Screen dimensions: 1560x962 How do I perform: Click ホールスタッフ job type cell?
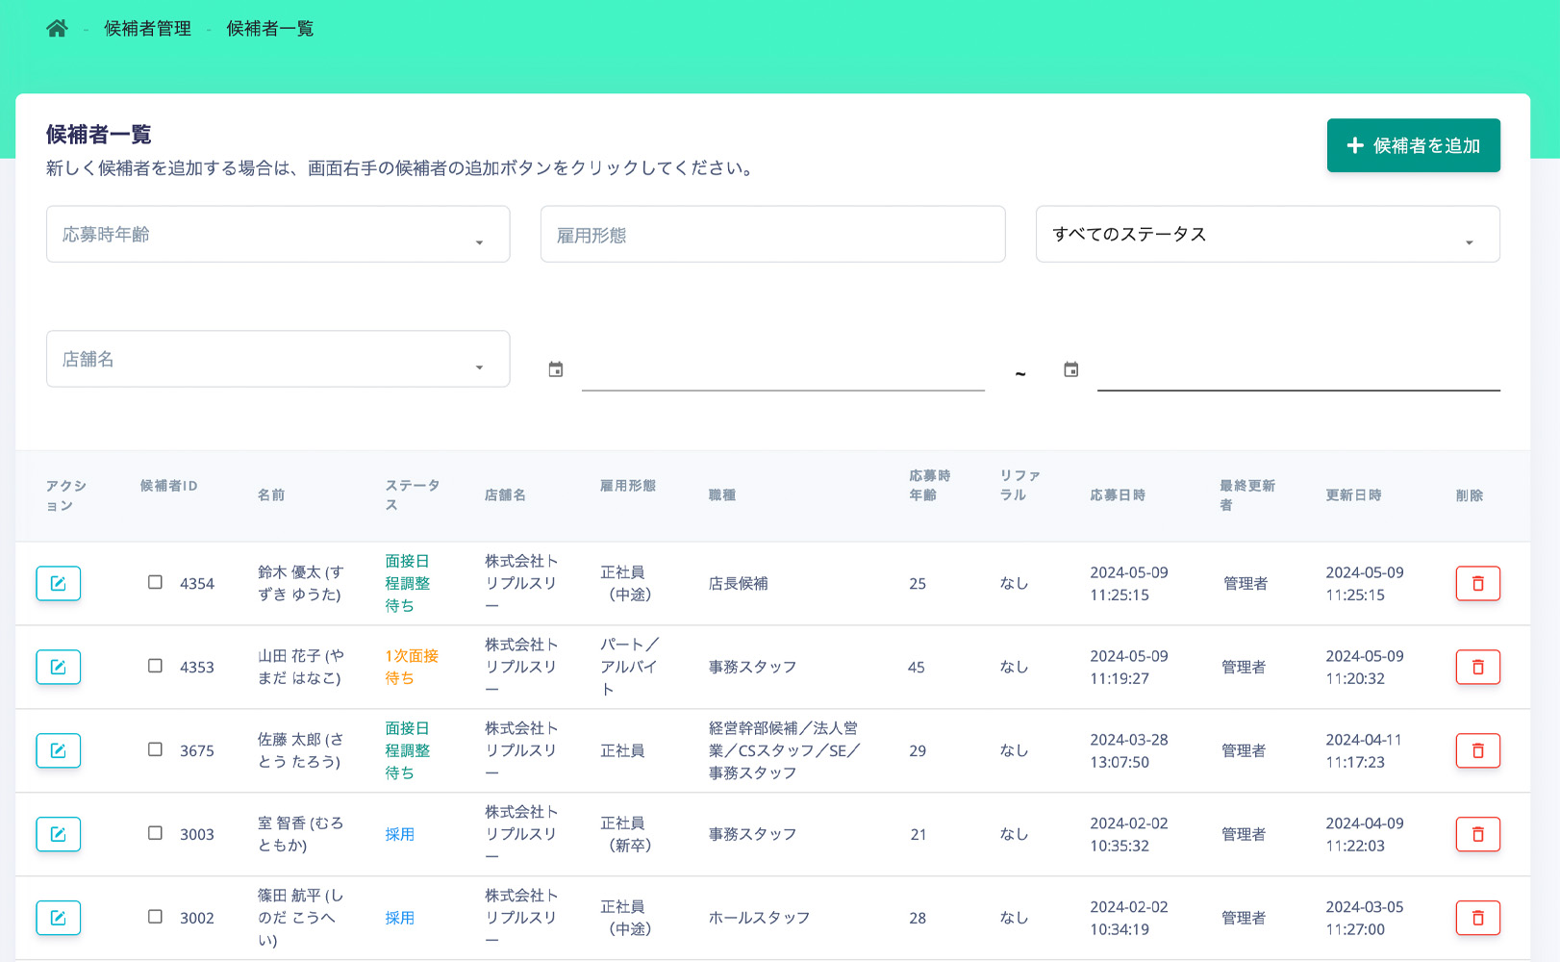[759, 918]
